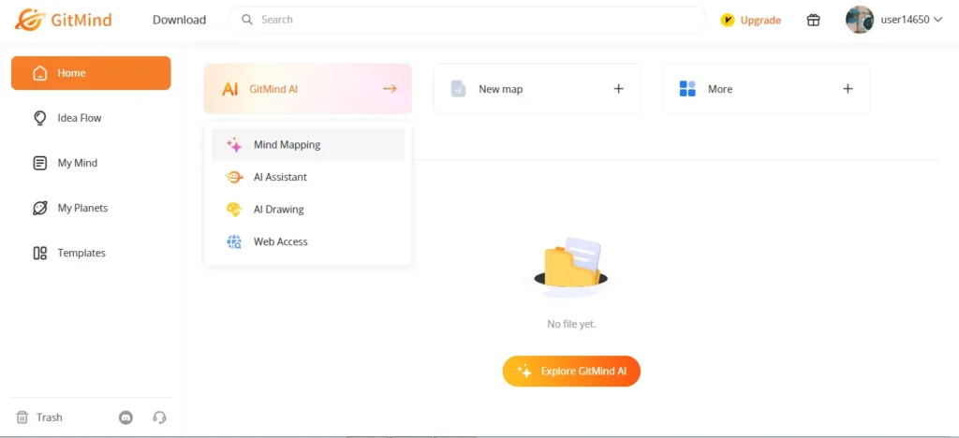This screenshot has width=959, height=438.
Task: Choose Web Access from AI menu
Action: (x=307, y=241)
